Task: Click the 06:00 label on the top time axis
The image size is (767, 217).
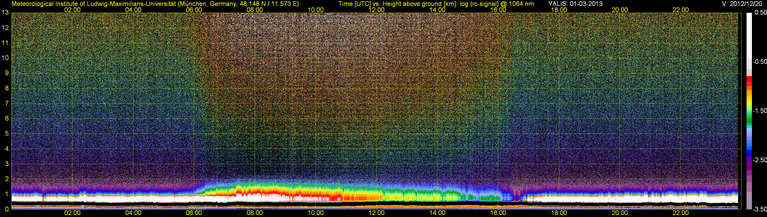Action: pos(194,10)
